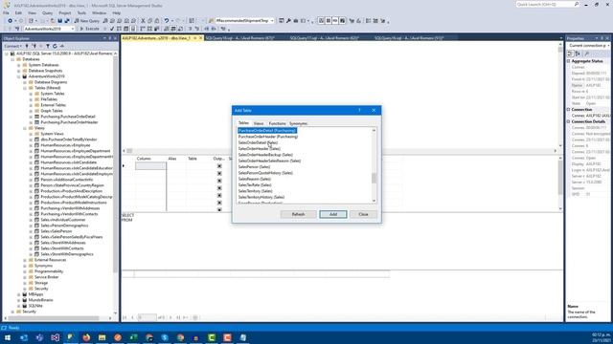
Task: Click the Refresh button in Add Table dialog
Action: tap(298, 214)
